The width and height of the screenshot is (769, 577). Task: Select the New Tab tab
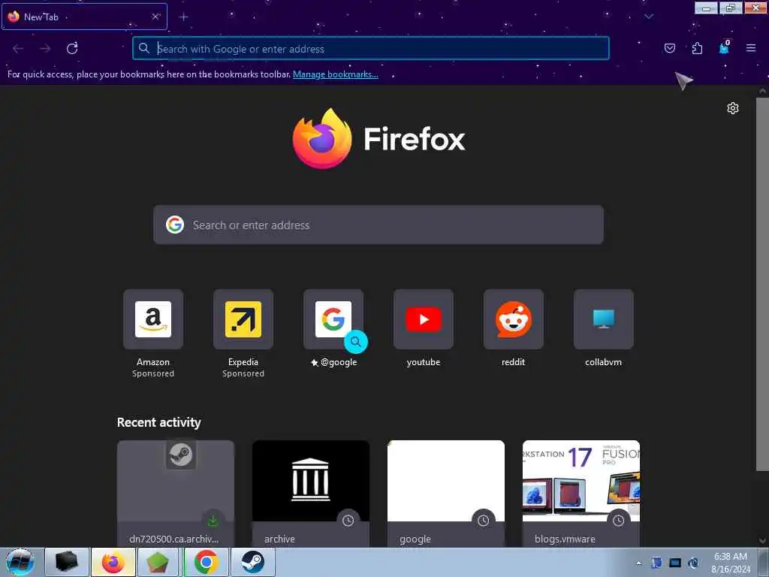(84, 17)
